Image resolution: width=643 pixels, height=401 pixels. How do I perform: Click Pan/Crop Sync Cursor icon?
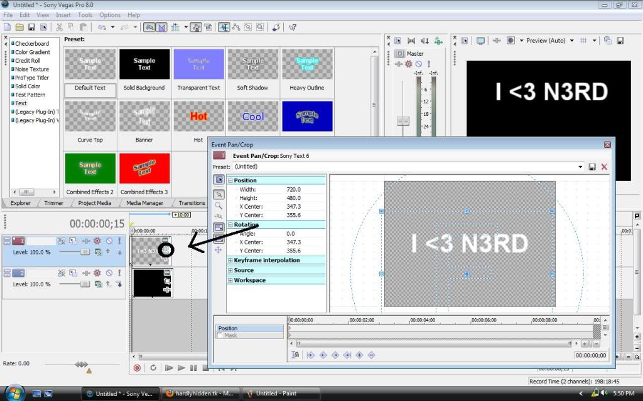point(295,355)
